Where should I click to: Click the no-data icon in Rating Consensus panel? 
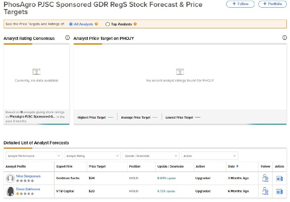[37, 72]
